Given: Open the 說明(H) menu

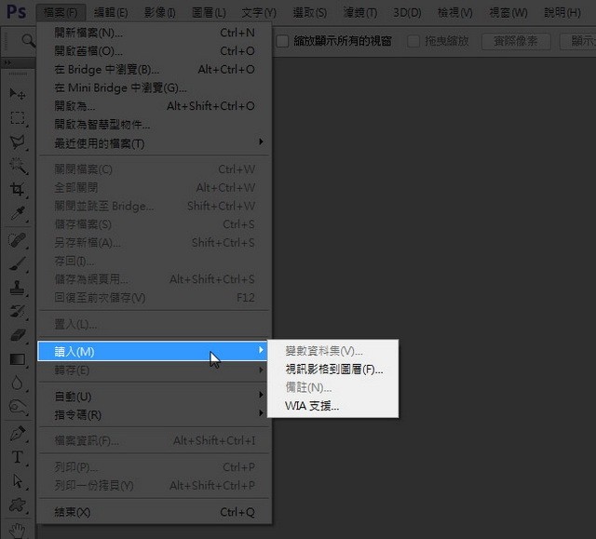Looking at the screenshot, I should (x=562, y=13).
